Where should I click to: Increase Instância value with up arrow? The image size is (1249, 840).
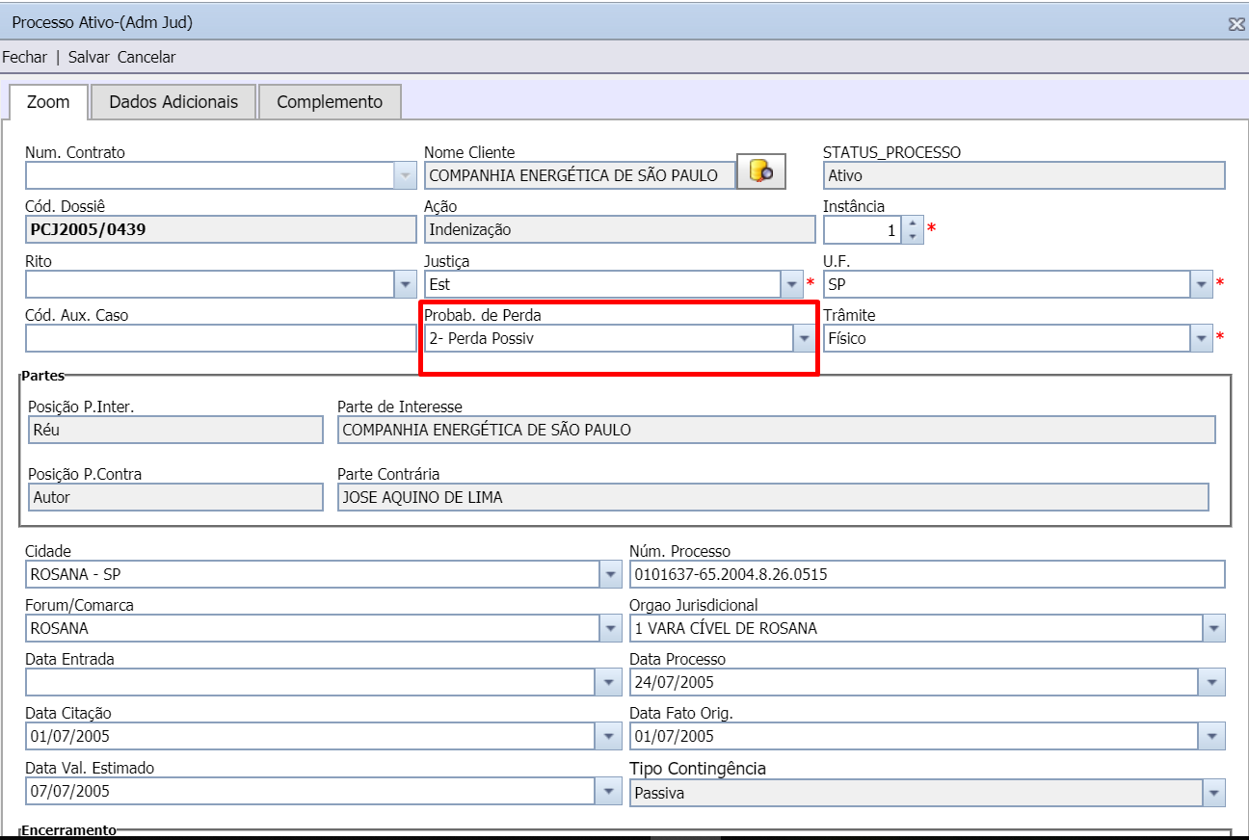click(913, 223)
